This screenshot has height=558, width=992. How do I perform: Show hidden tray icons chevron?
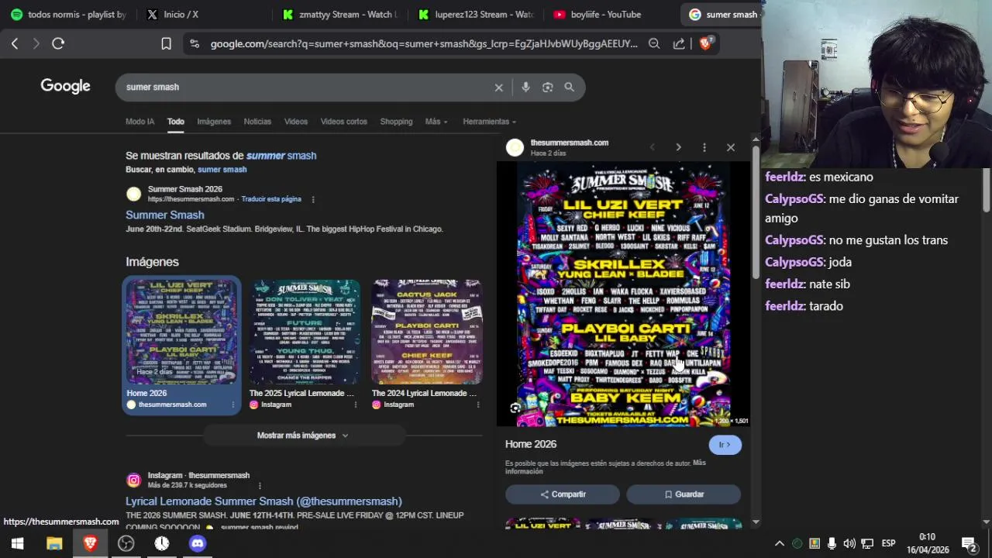click(780, 543)
